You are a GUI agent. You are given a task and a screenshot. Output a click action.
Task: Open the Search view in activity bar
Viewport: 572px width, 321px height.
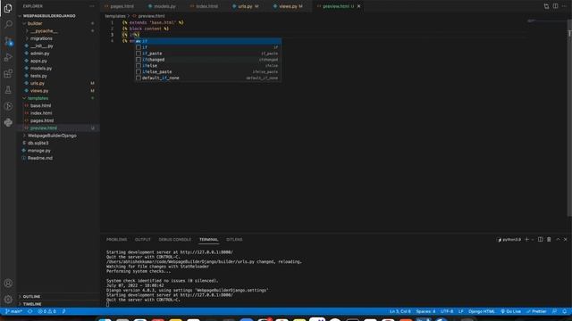(8, 24)
